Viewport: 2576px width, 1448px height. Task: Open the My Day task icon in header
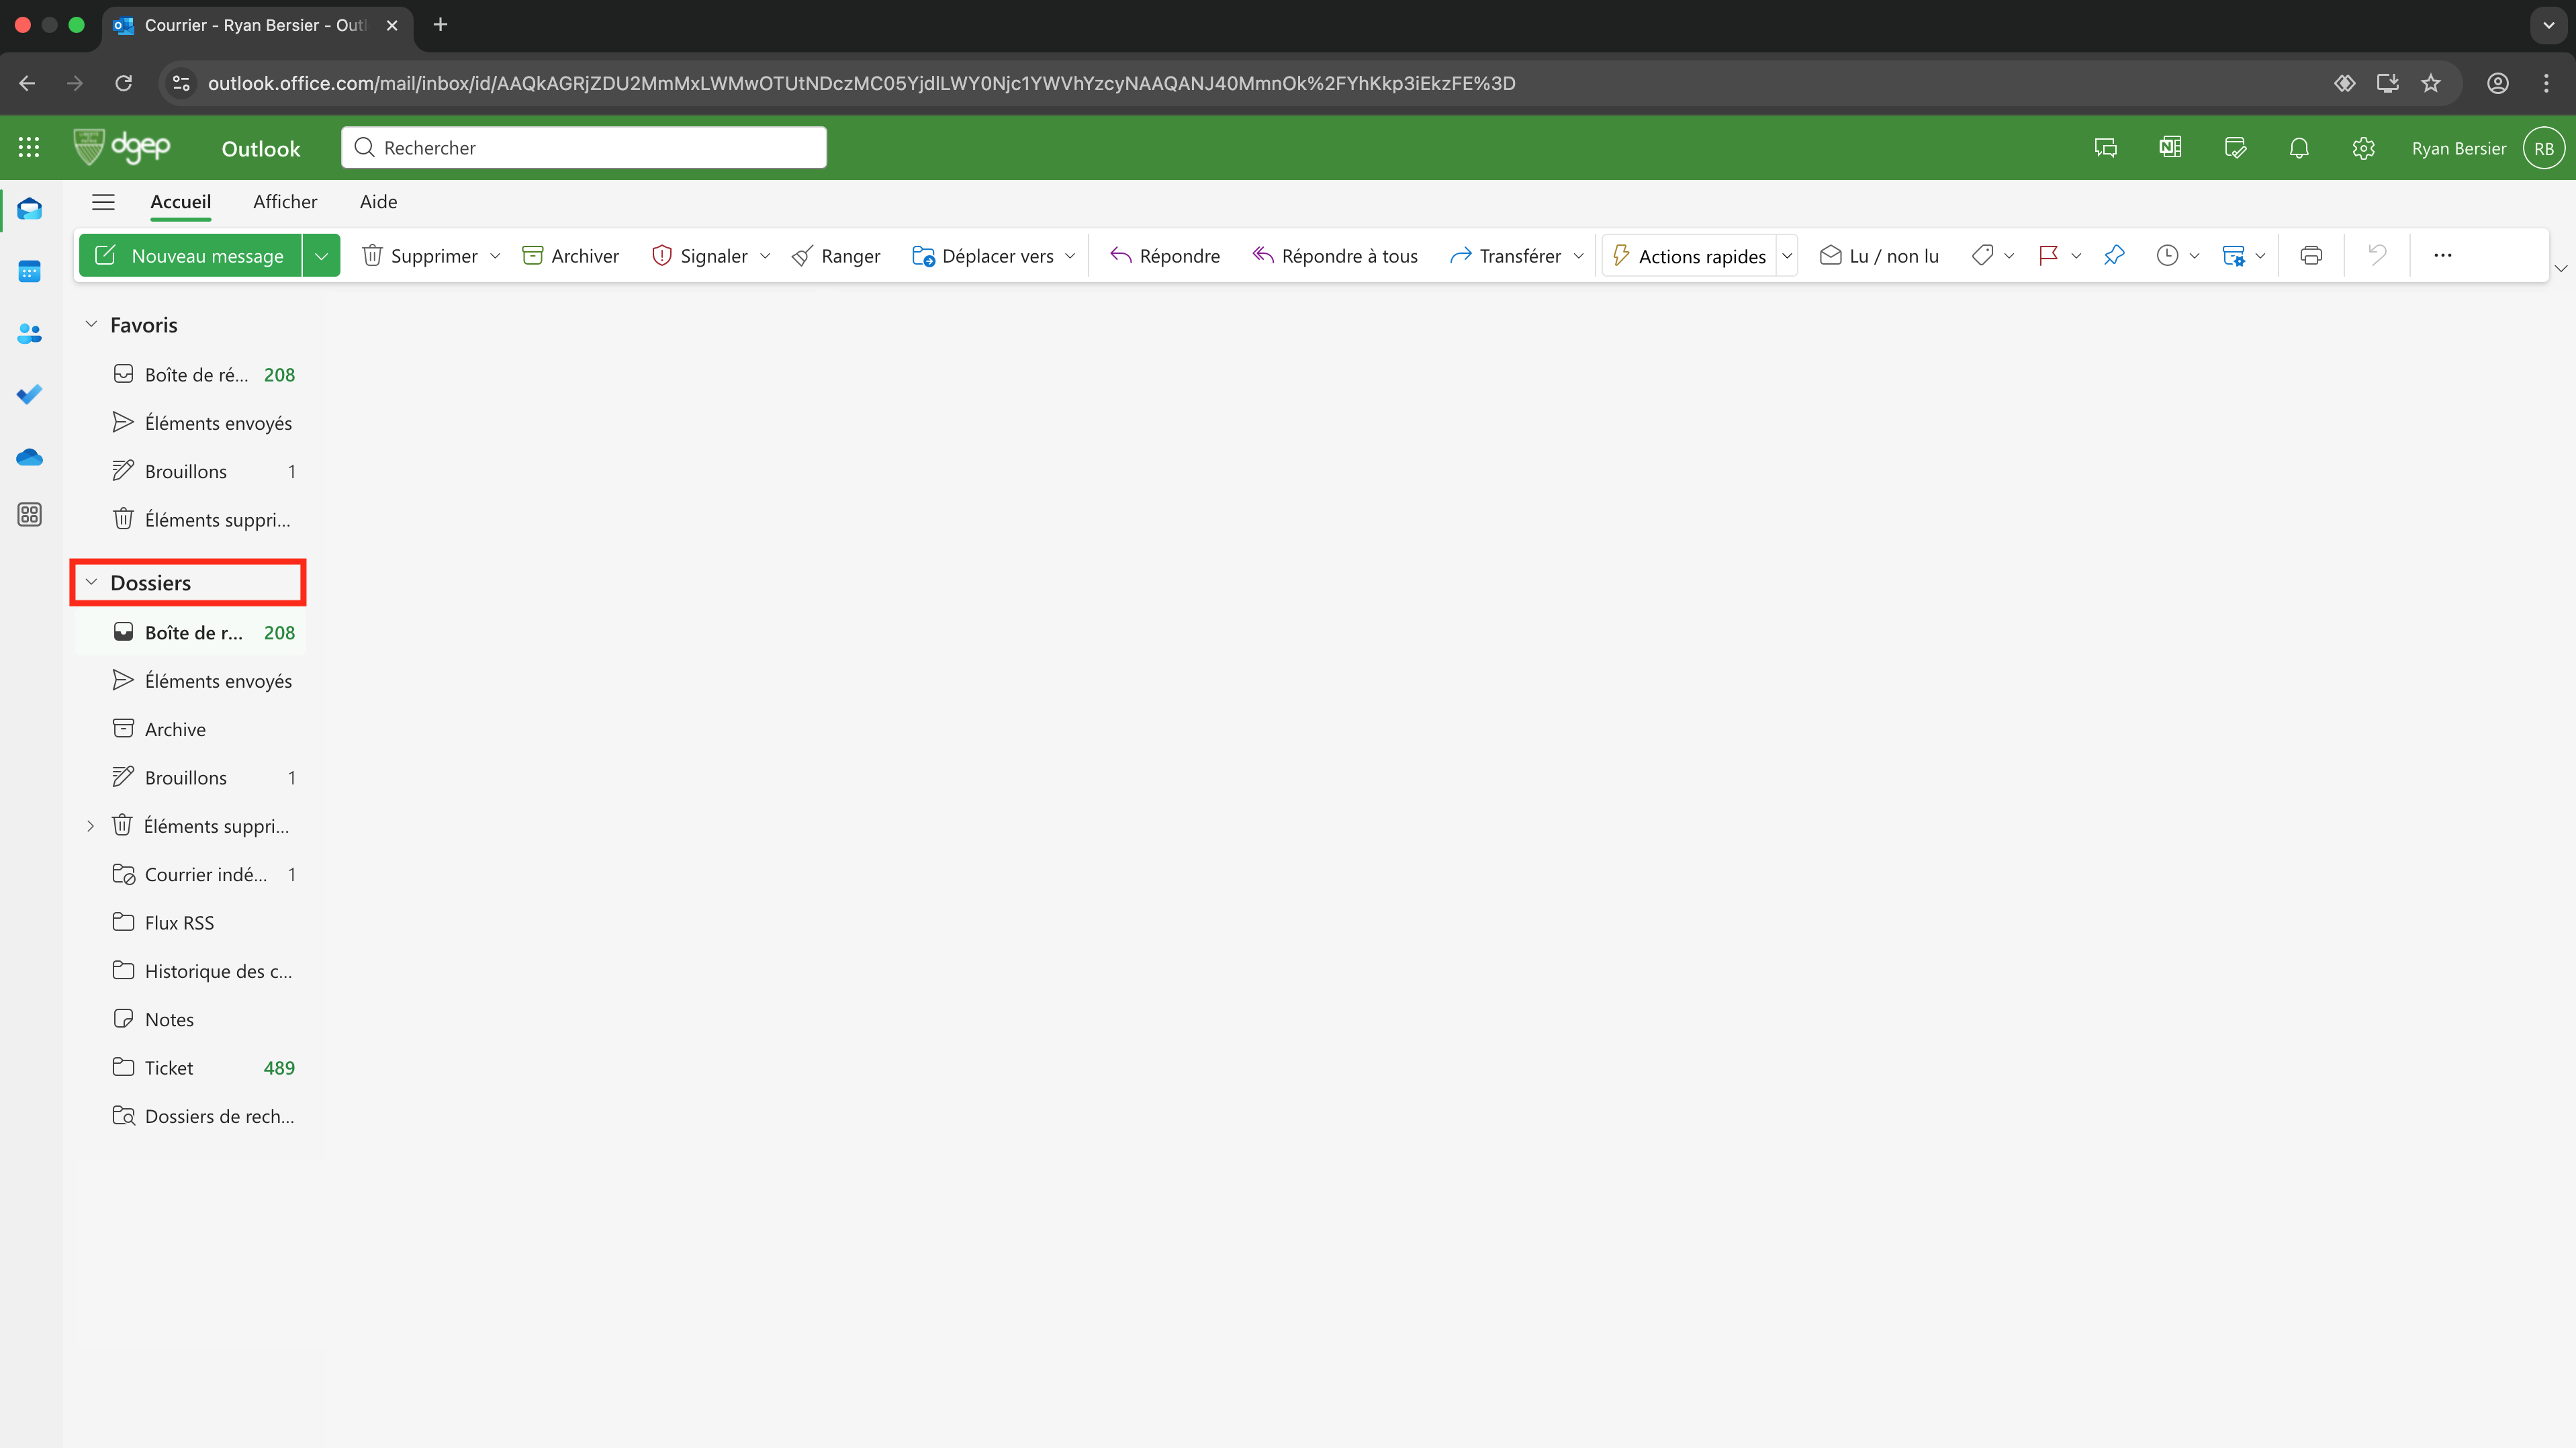click(x=2235, y=148)
